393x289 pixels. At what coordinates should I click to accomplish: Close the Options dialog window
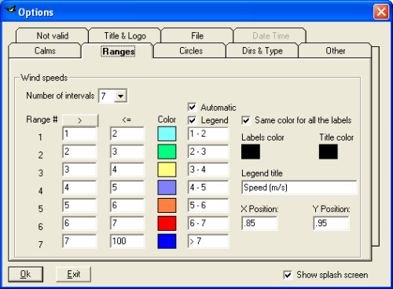click(381, 12)
